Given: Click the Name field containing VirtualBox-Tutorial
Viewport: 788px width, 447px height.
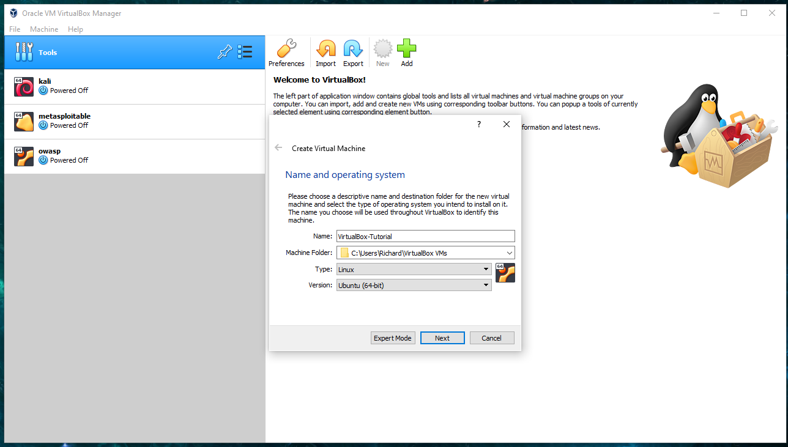Looking at the screenshot, I should click(x=426, y=237).
